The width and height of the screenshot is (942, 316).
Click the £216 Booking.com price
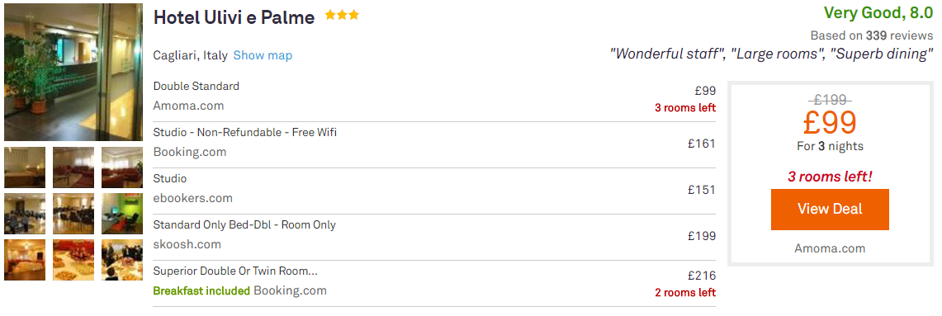tap(702, 276)
